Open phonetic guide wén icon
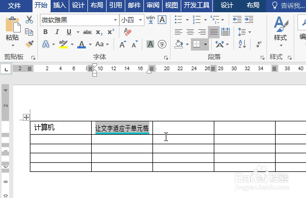The width and height of the screenshot is (306, 198). pos(150,20)
